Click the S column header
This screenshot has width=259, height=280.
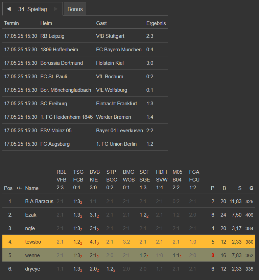coord(239,188)
